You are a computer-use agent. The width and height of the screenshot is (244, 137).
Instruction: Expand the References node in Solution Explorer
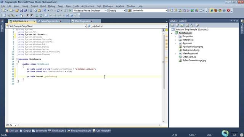click(175, 40)
